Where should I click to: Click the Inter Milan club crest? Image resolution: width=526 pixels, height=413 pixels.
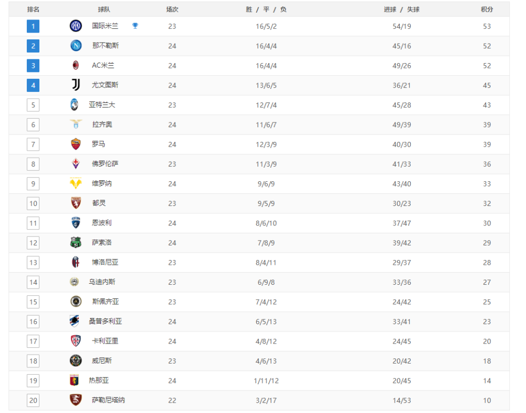76,26
